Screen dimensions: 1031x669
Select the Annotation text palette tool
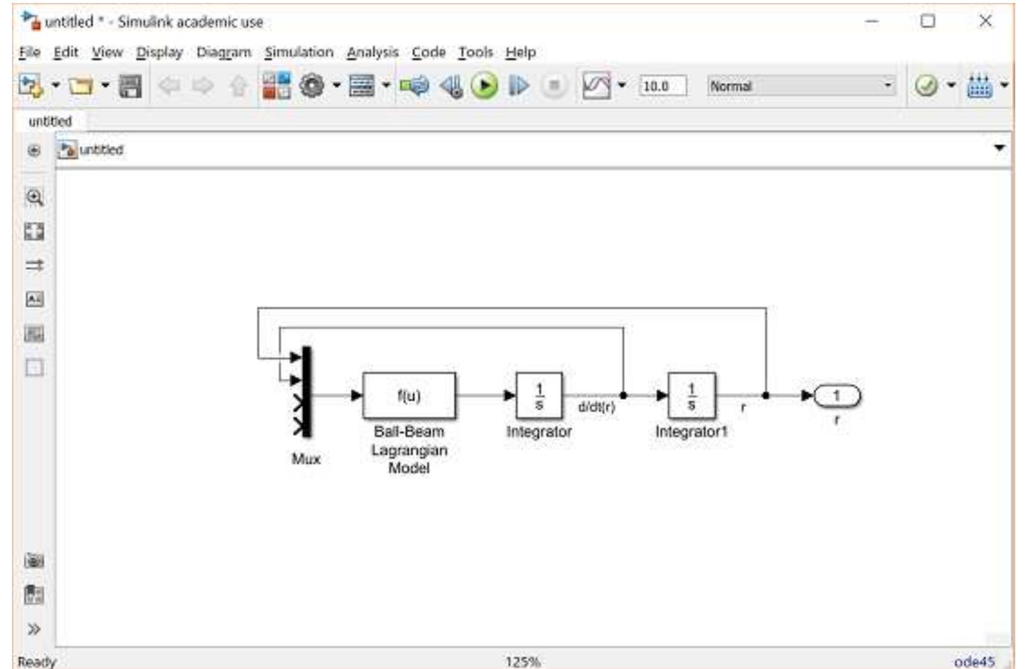coord(34,299)
